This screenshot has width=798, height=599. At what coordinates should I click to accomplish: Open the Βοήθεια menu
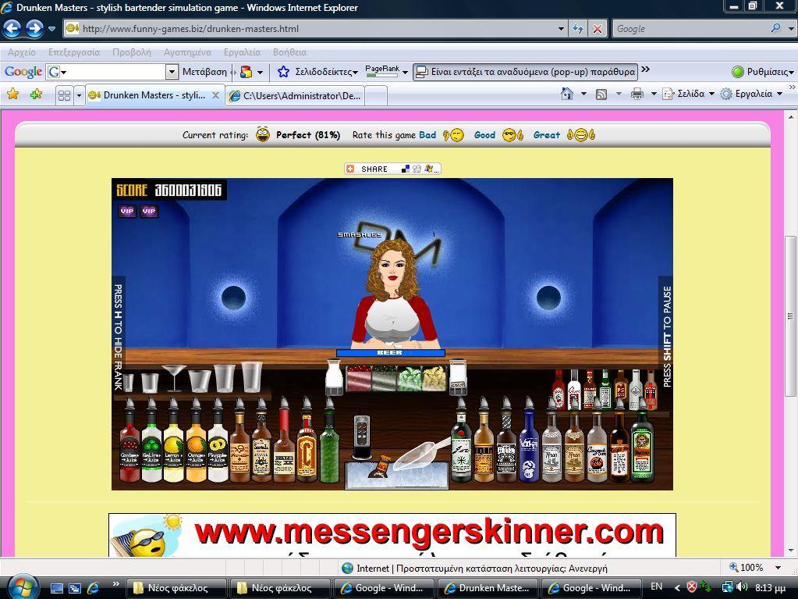click(x=289, y=52)
